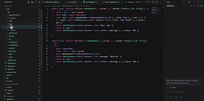Expand the components folder
Viewport: 204px width, 101px height.
pos(22,72)
